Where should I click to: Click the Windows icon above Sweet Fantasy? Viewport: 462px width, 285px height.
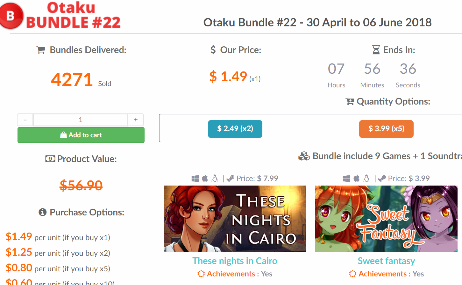[346, 179]
